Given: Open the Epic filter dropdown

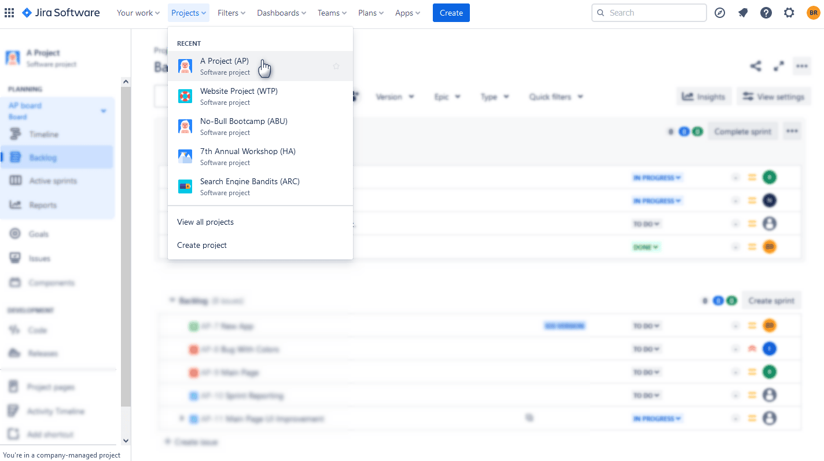Looking at the screenshot, I should coord(447,97).
